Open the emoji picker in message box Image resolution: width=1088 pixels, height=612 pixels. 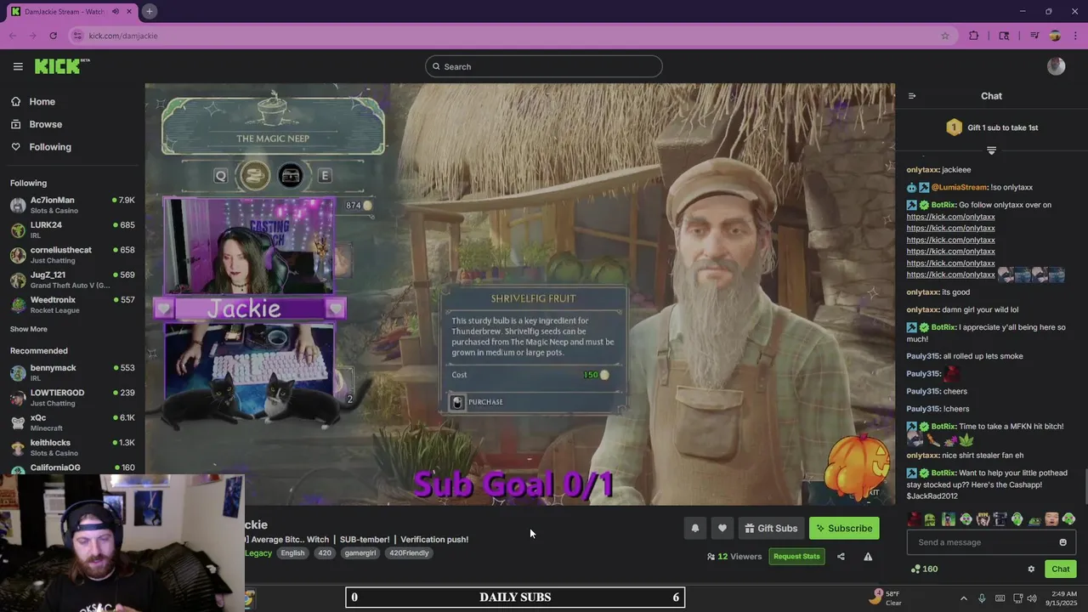[x=1062, y=542]
